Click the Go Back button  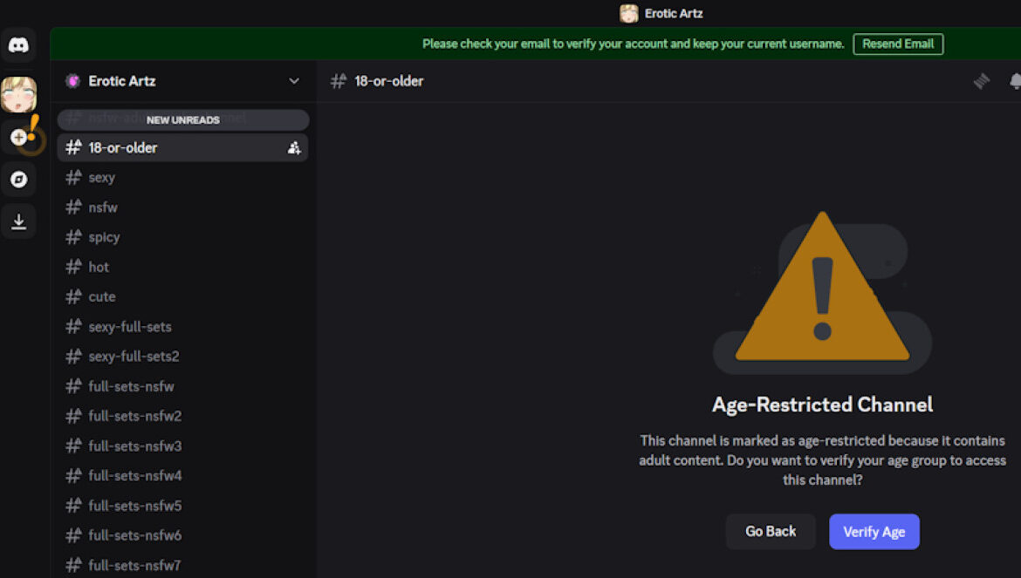point(771,532)
